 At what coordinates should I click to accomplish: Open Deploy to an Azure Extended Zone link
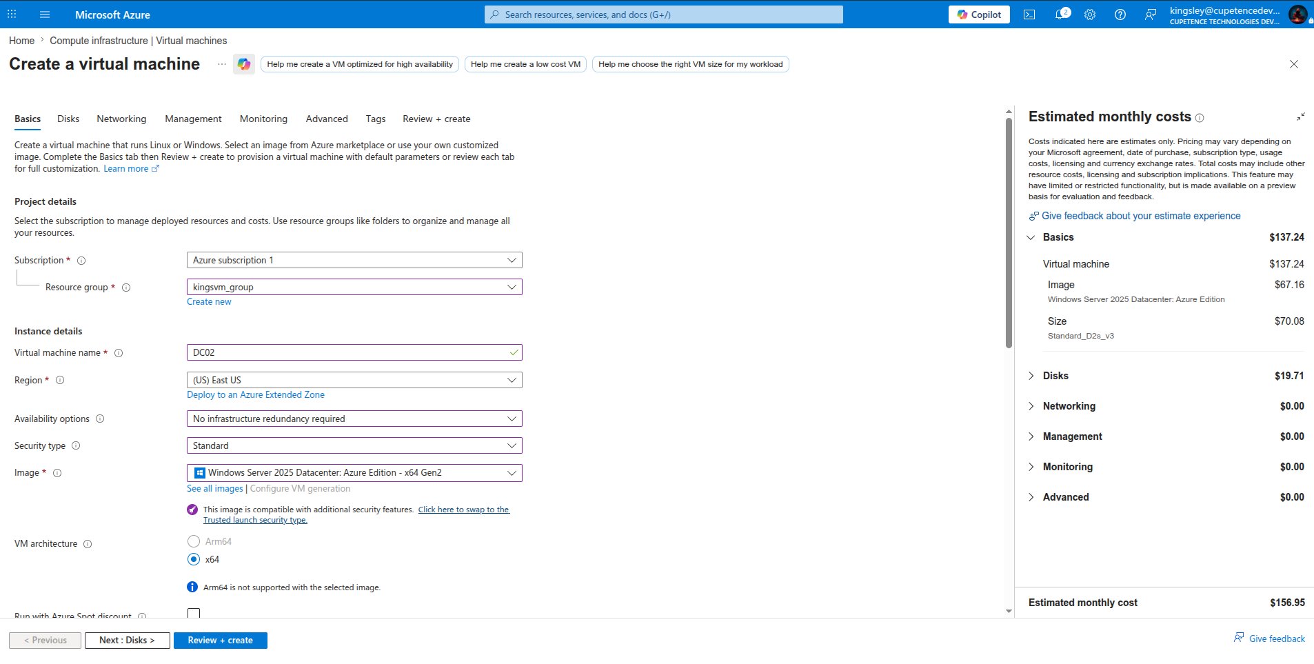(x=256, y=395)
